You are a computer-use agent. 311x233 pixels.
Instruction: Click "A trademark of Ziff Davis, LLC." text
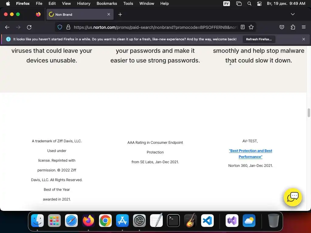(x=57, y=141)
